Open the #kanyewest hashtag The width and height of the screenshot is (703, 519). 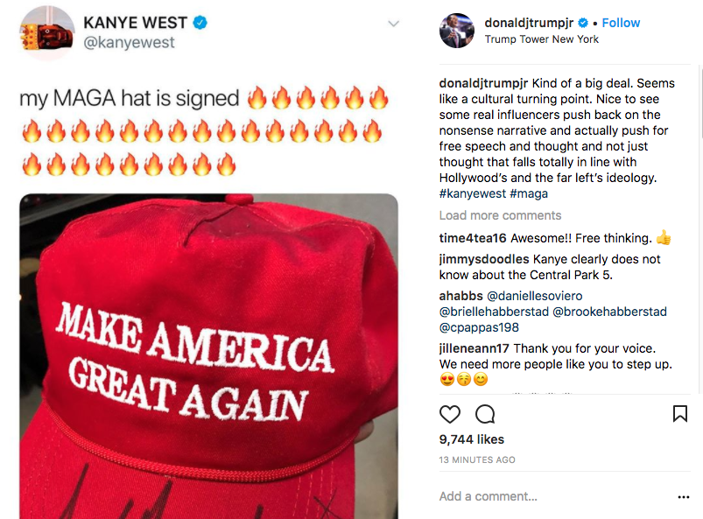473,193
